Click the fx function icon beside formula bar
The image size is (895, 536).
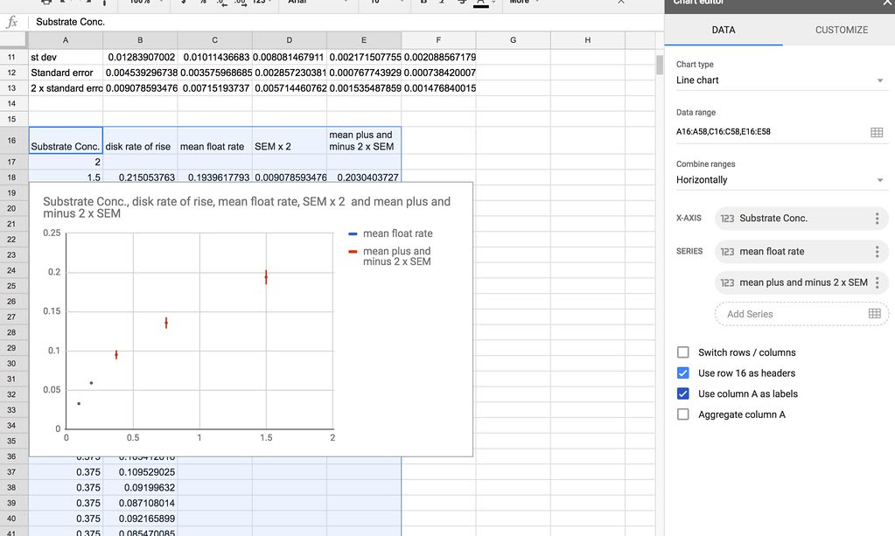point(12,22)
